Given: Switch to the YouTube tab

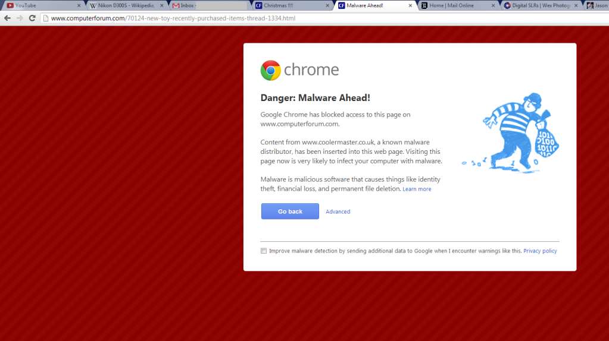Looking at the screenshot, I should point(43,5).
